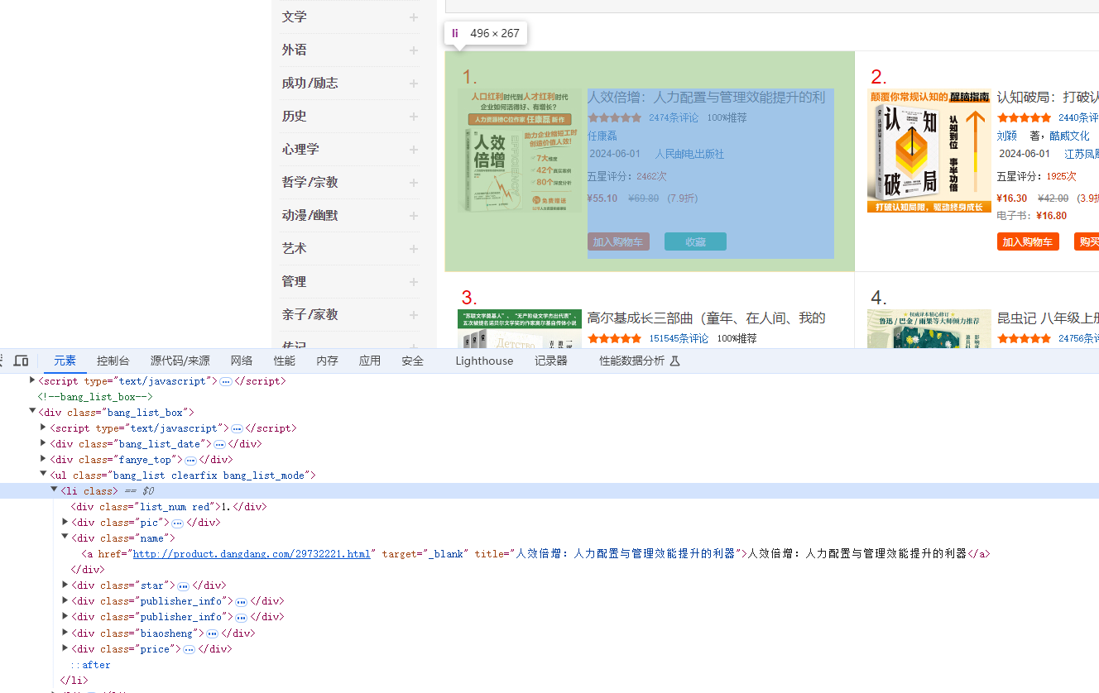Screen dimensions: 1099x693
Task: Open the 151545条评论 reviews link
Action: (679, 339)
